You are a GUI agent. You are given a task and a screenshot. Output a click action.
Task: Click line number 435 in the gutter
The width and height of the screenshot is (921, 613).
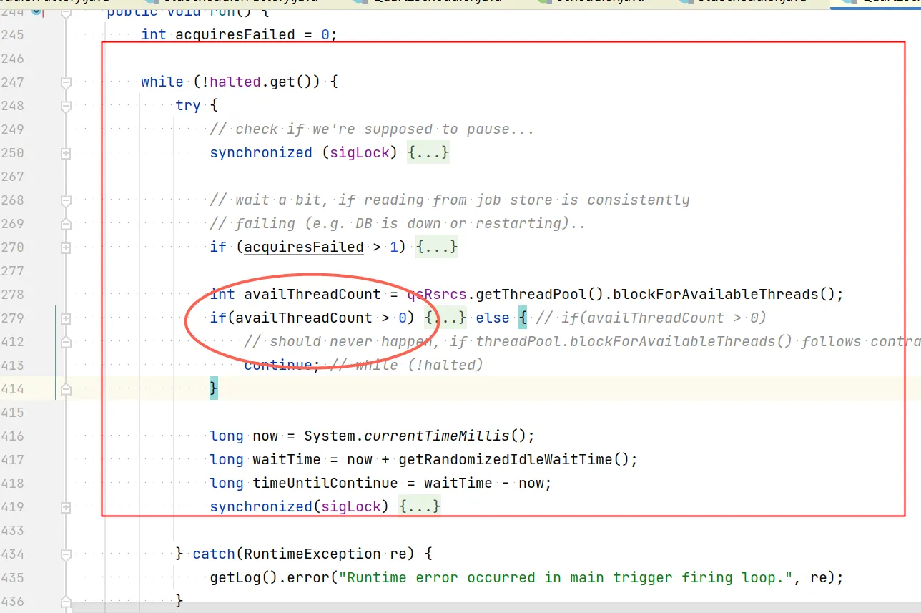click(12, 578)
